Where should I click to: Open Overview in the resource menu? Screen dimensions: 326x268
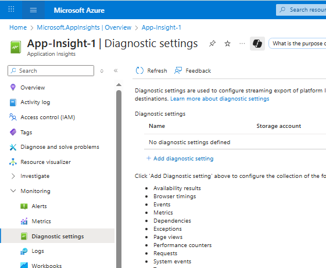pos(33,87)
